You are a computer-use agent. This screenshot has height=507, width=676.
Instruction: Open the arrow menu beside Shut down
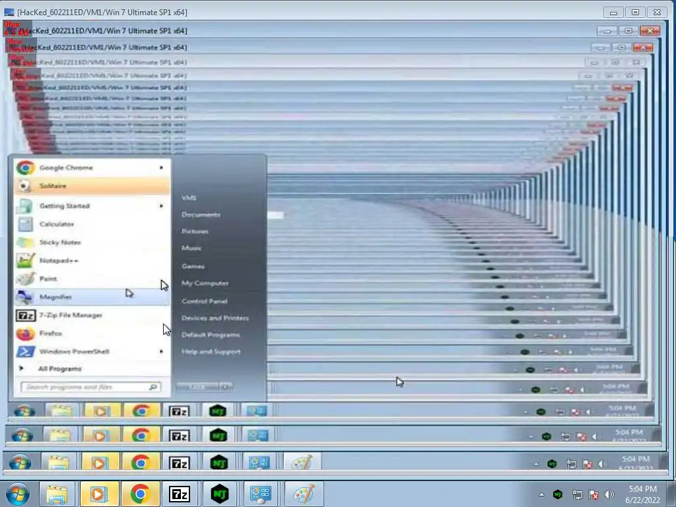tap(226, 387)
